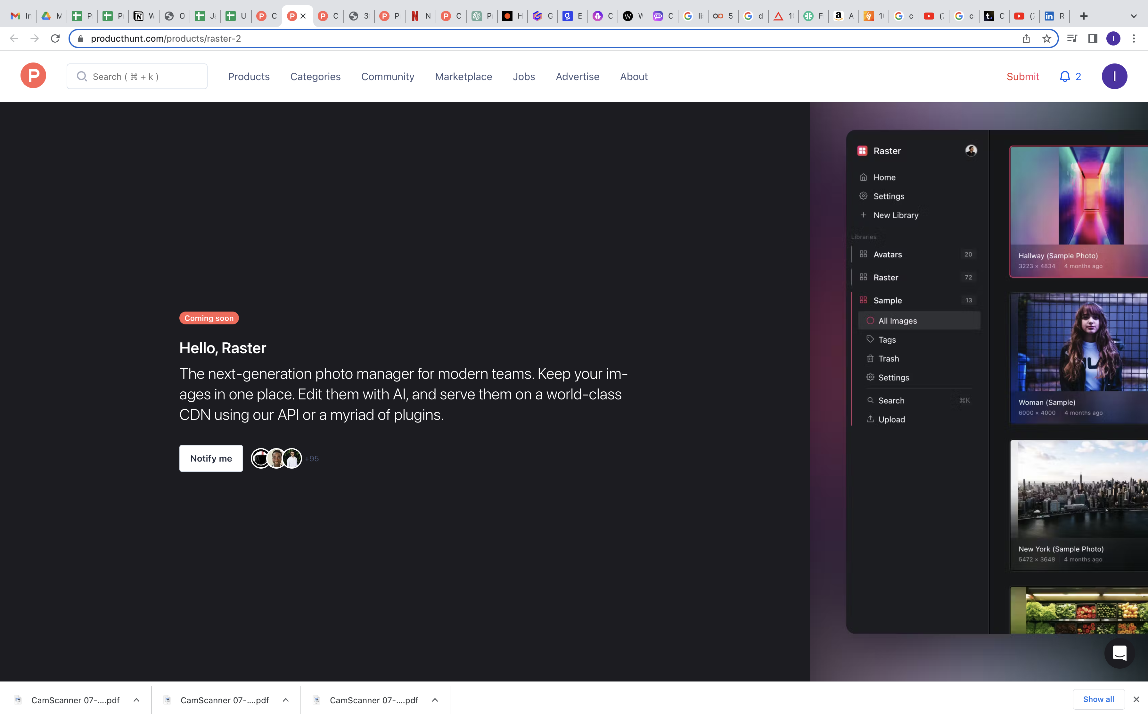Switch to the Netflix tab
This screenshot has height=718, width=1148.
[421, 16]
